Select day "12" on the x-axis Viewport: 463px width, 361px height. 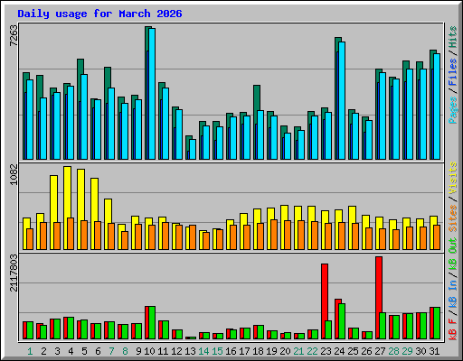click(176, 351)
